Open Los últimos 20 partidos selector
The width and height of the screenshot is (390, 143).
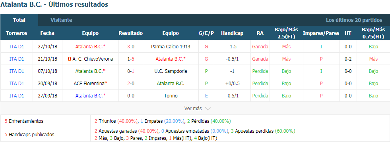point(354,20)
